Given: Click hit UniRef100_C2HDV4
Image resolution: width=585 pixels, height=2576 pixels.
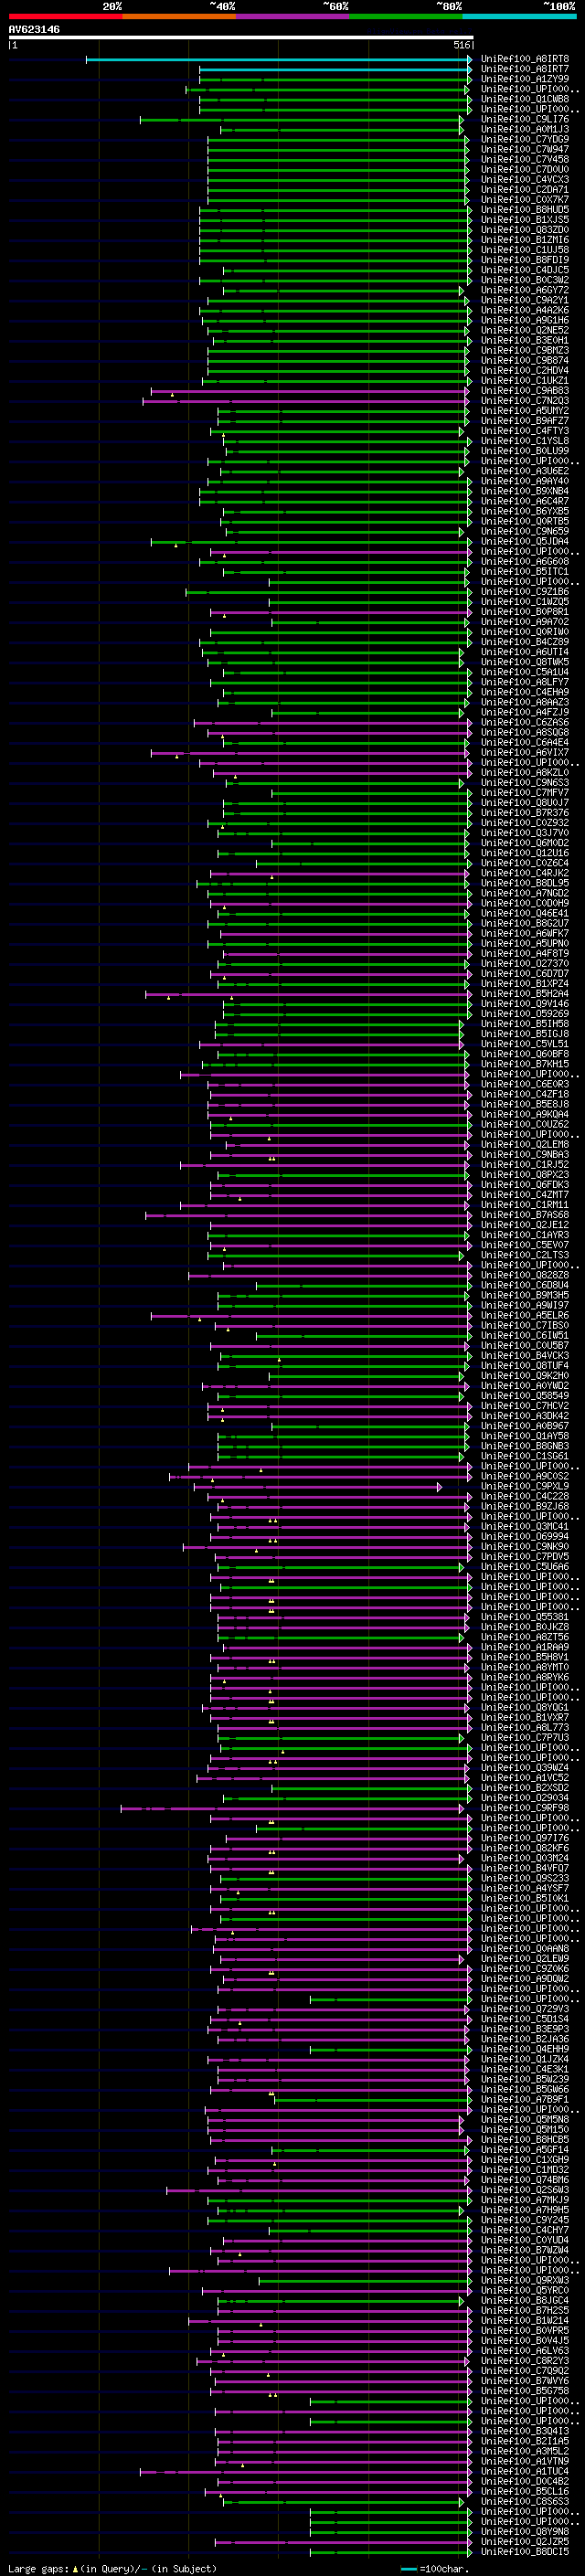Looking at the screenshot, I should [x=525, y=370].
